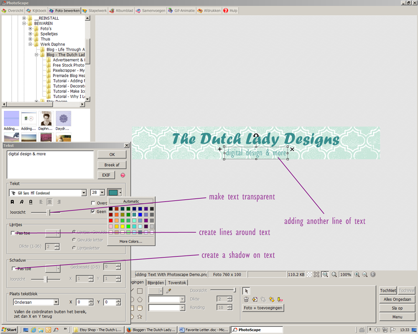Pick the eyedropper color picker tool
The image size is (418, 334).
(x=168, y=291)
